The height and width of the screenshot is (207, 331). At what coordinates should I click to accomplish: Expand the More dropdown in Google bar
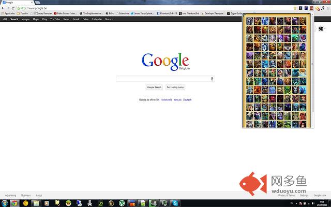109,19
